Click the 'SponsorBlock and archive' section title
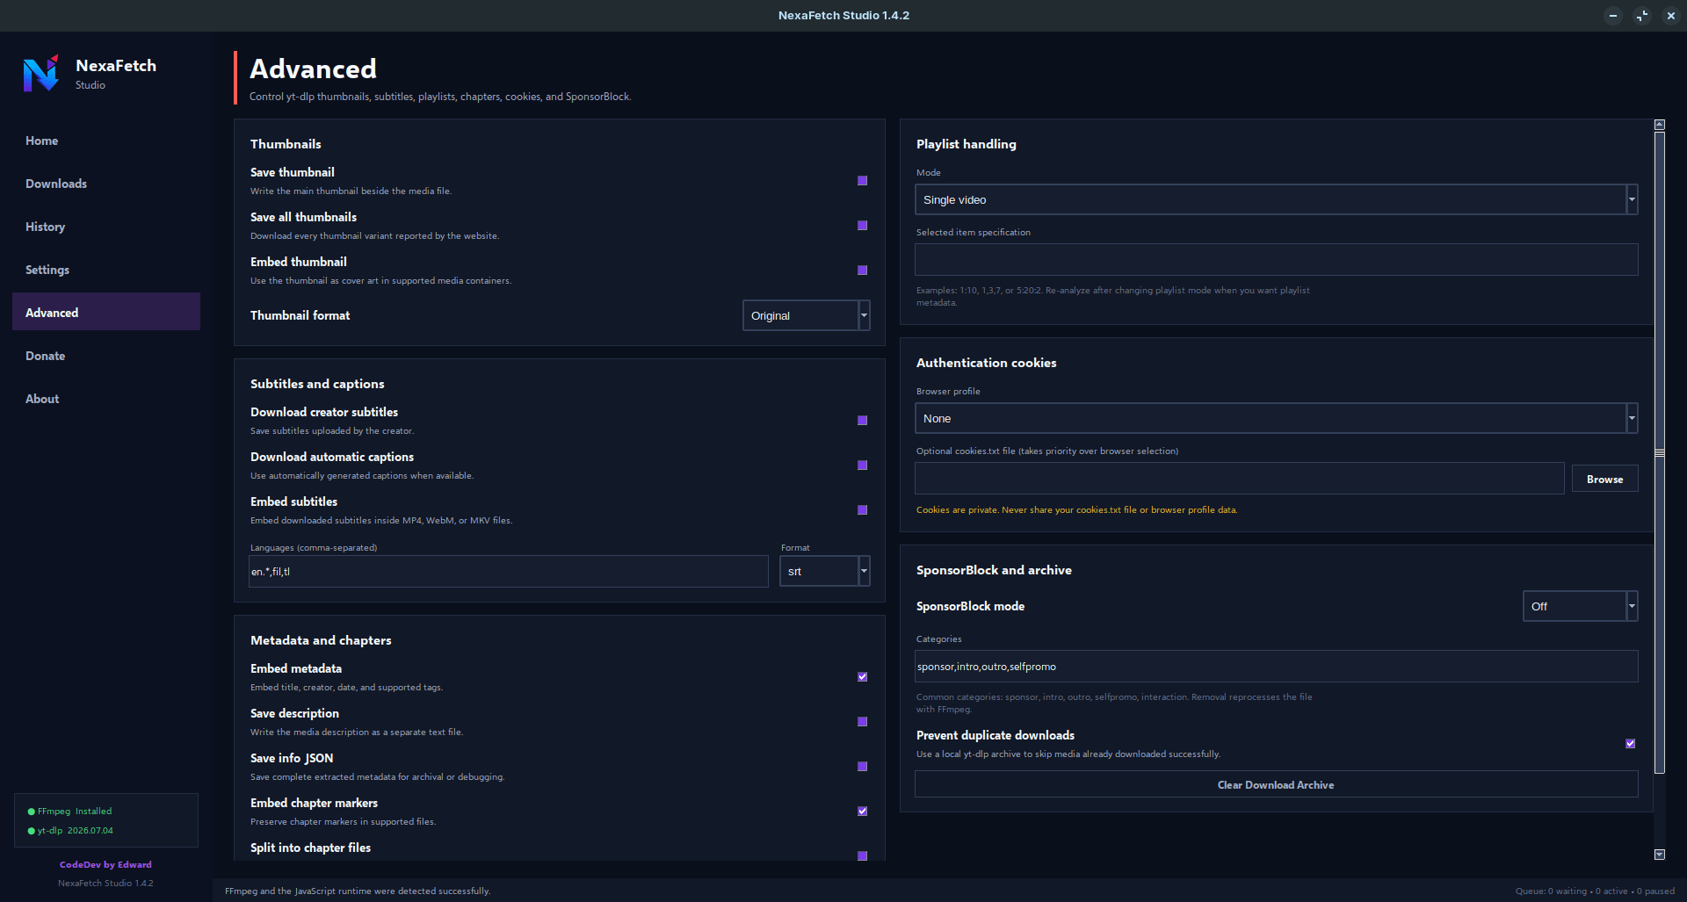The width and height of the screenshot is (1687, 902). click(x=994, y=570)
